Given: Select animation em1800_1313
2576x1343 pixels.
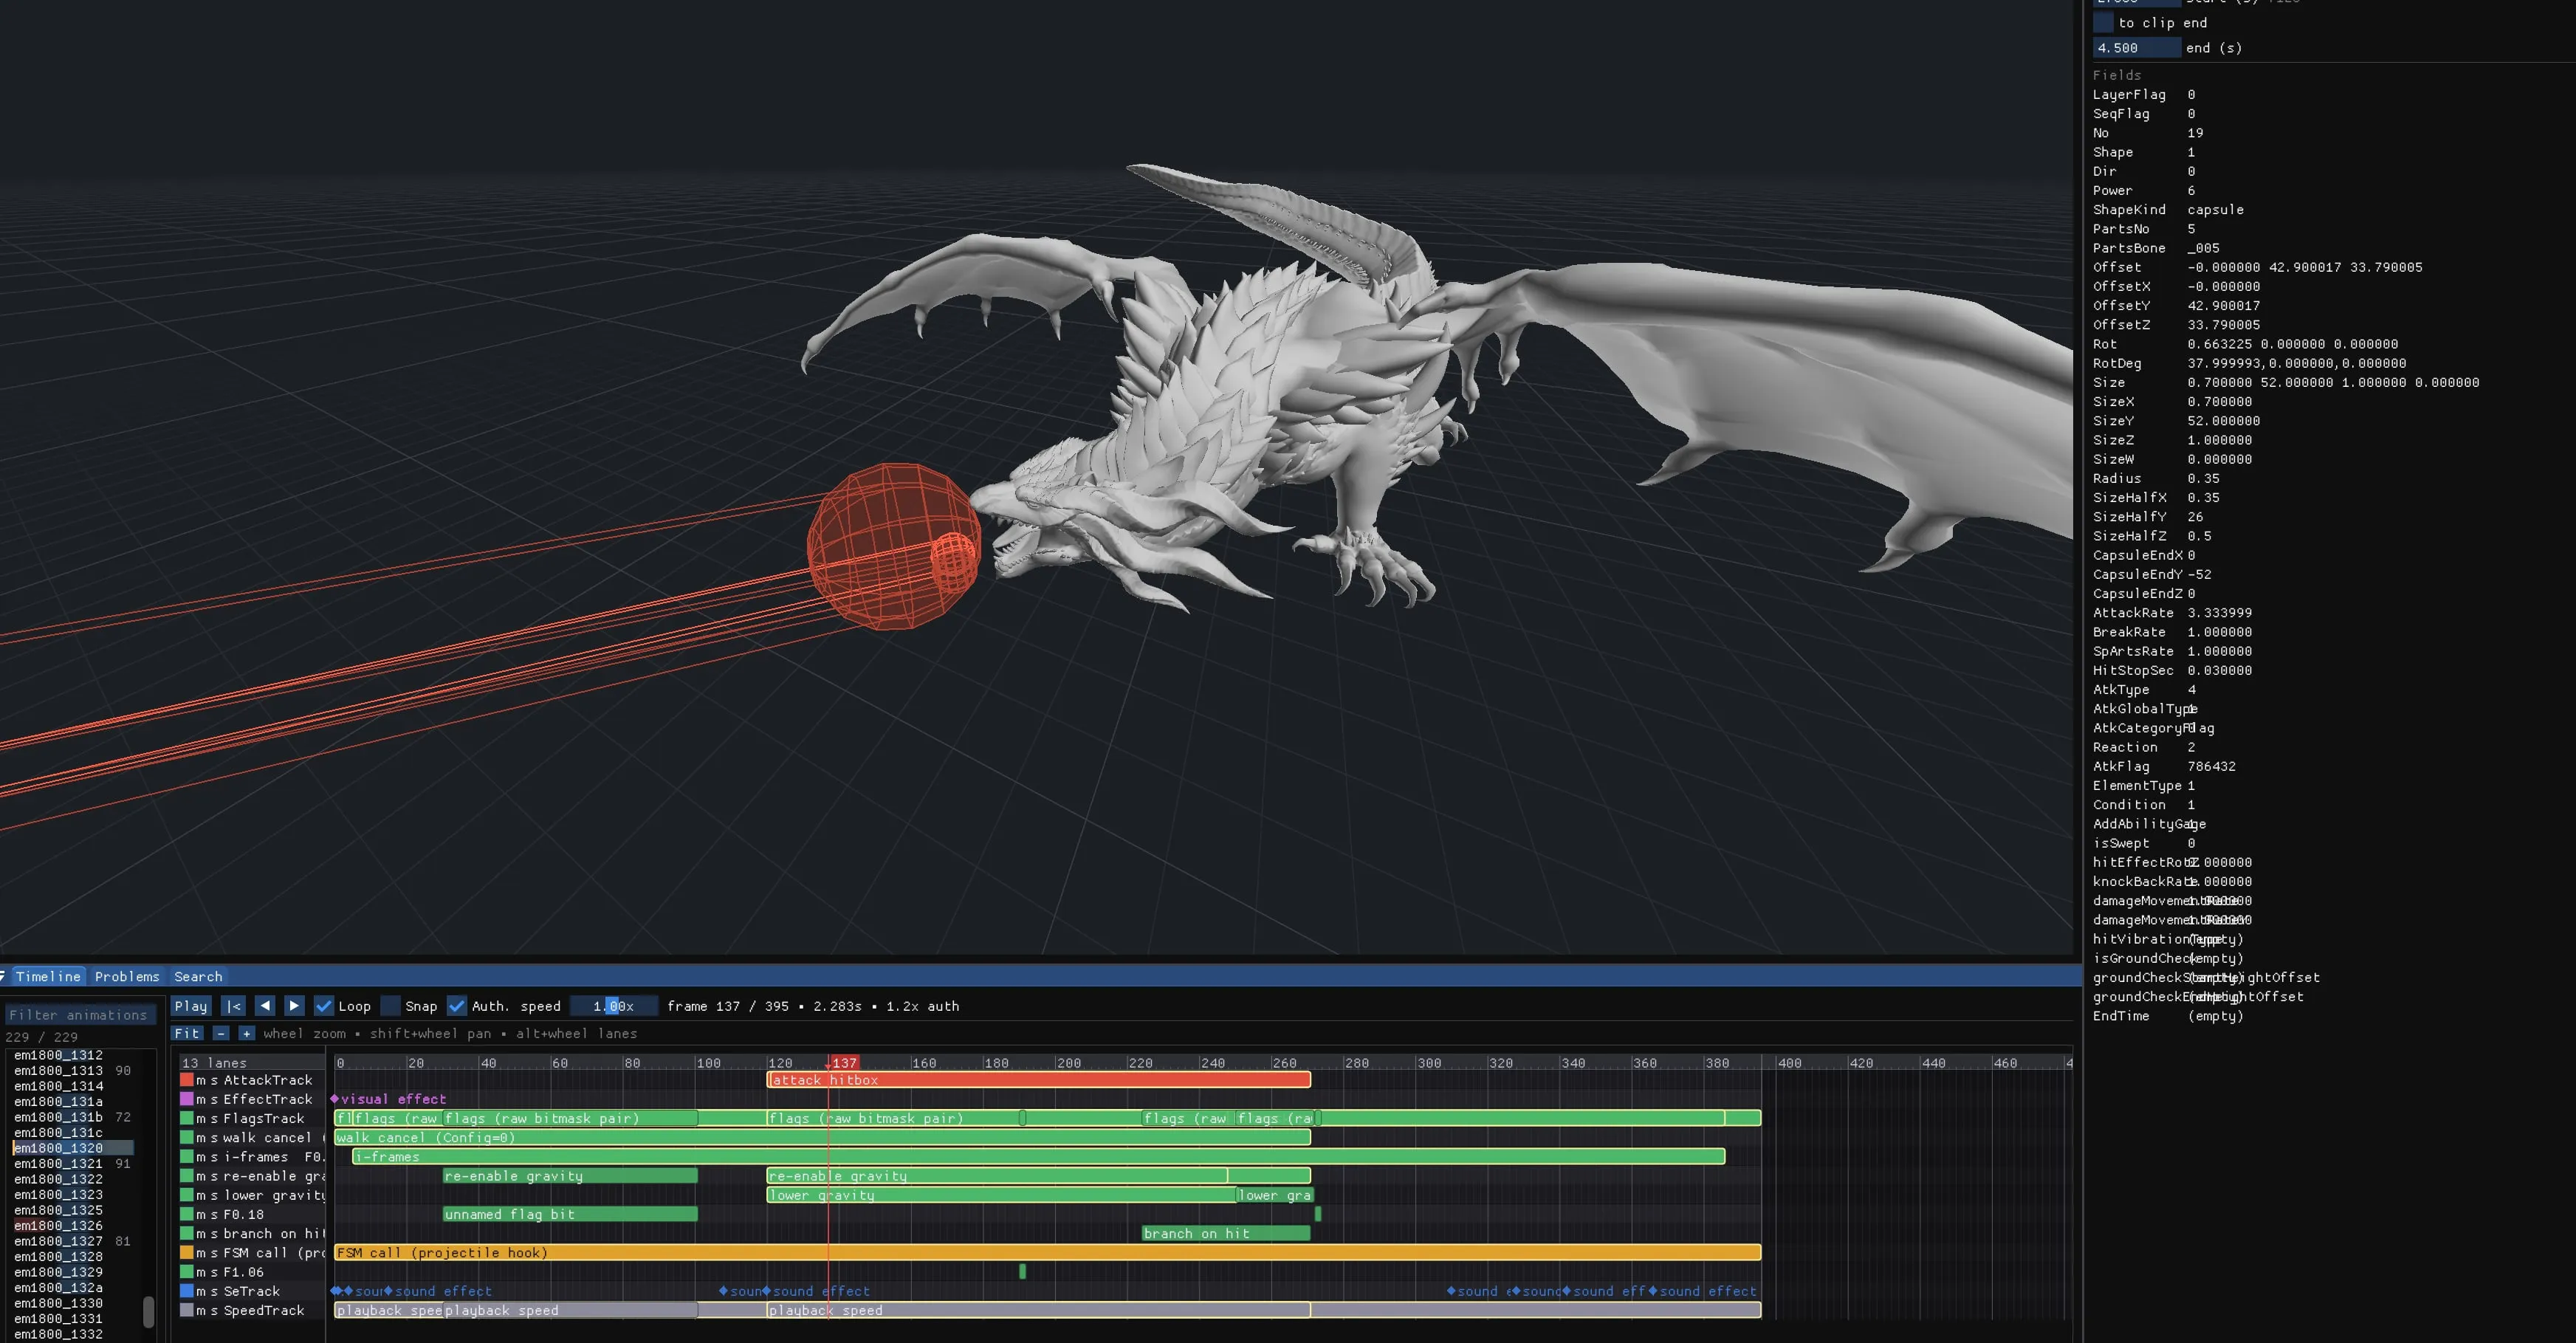Looking at the screenshot, I should (x=58, y=1071).
